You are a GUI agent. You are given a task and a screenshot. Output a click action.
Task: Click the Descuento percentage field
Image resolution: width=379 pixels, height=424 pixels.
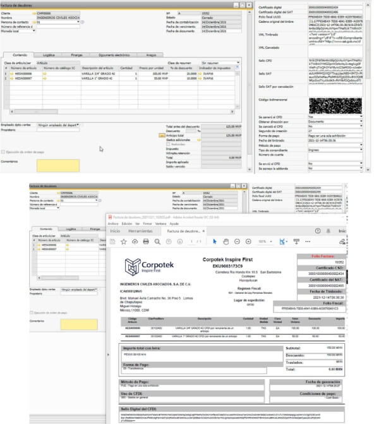tap(191, 131)
